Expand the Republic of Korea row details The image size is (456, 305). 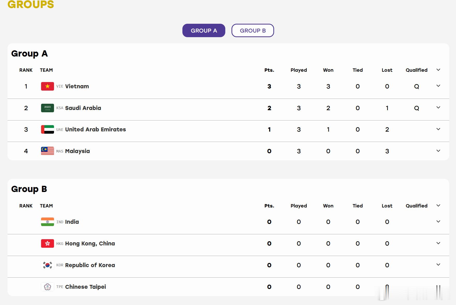point(438,265)
